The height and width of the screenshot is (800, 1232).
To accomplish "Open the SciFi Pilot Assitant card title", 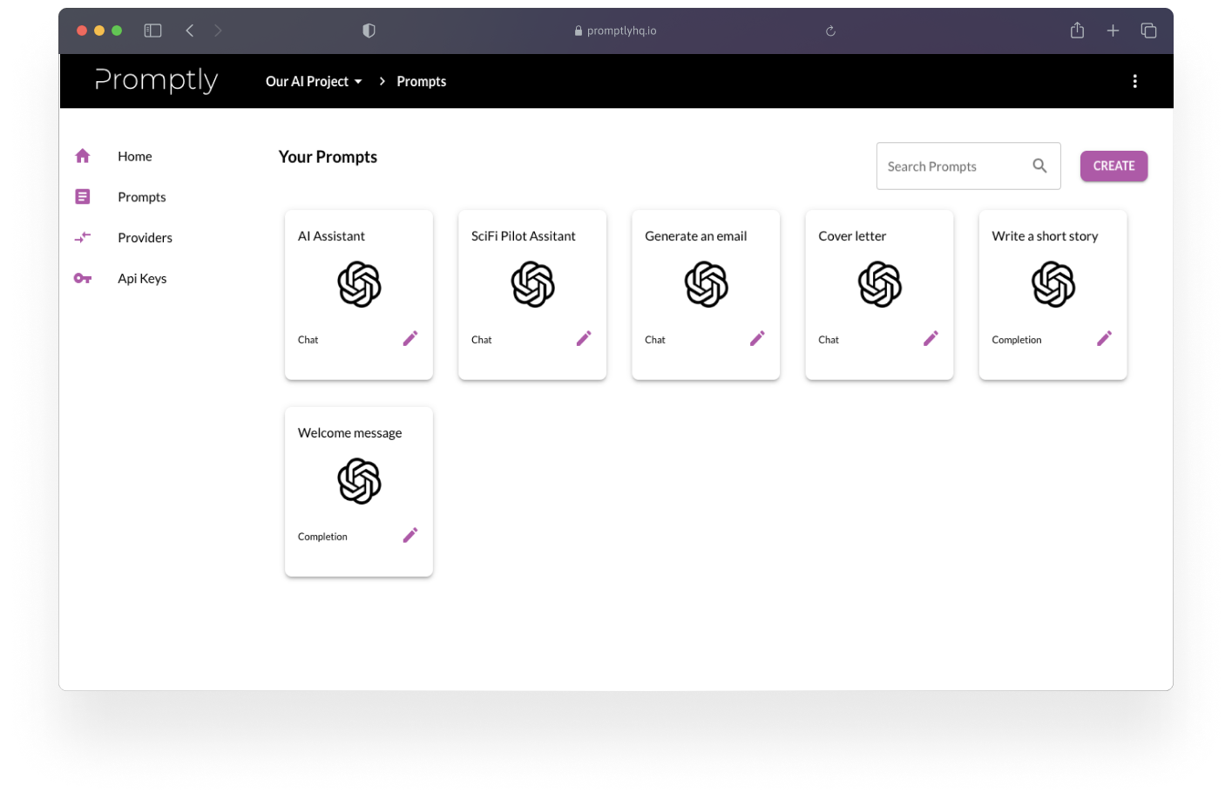I will point(524,236).
